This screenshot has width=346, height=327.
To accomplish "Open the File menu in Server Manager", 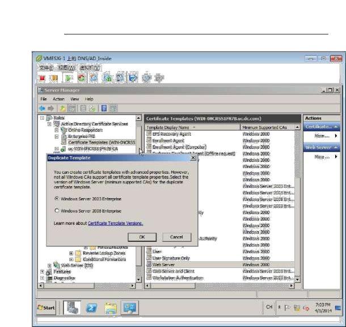I will pos(44,99).
